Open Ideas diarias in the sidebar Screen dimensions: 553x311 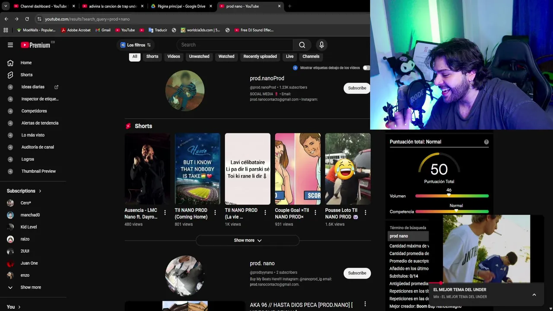click(x=33, y=87)
